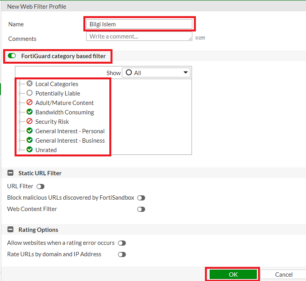Click the Name input field
The height and width of the screenshot is (281, 306).
(x=139, y=24)
